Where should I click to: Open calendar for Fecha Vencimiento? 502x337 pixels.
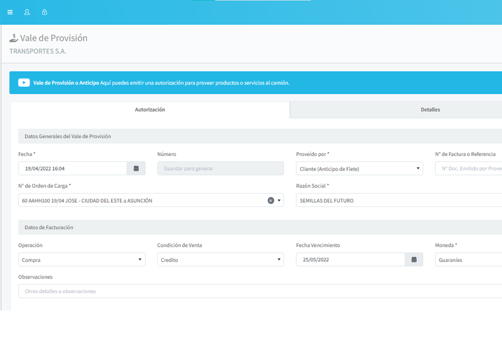click(414, 260)
